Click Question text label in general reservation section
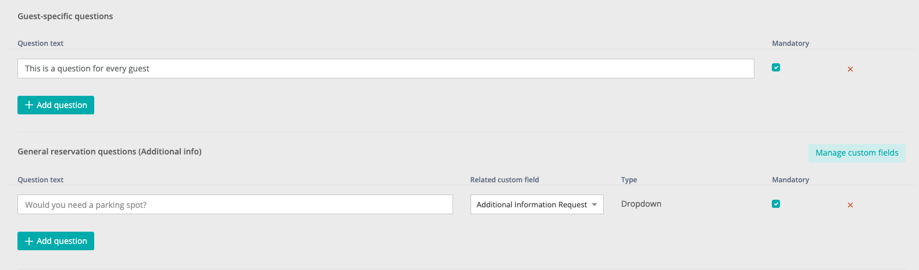The image size is (919, 270). point(40,180)
